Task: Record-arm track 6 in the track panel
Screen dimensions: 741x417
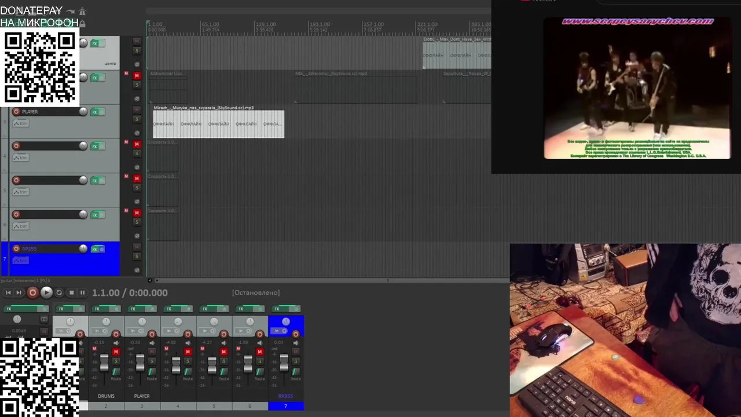Action: pyautogui.click(x=16, y=214)
